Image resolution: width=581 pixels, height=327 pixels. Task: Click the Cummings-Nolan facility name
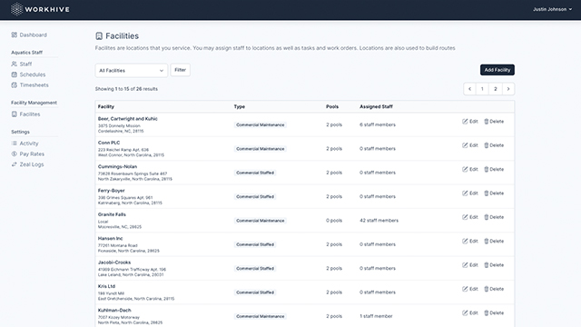(x=117, y=166)
